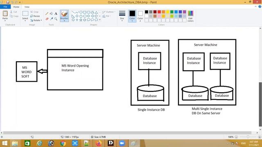Screen dimensions: 262x147
Task: Click the Paint Help icon
Action: click(260, 7)
